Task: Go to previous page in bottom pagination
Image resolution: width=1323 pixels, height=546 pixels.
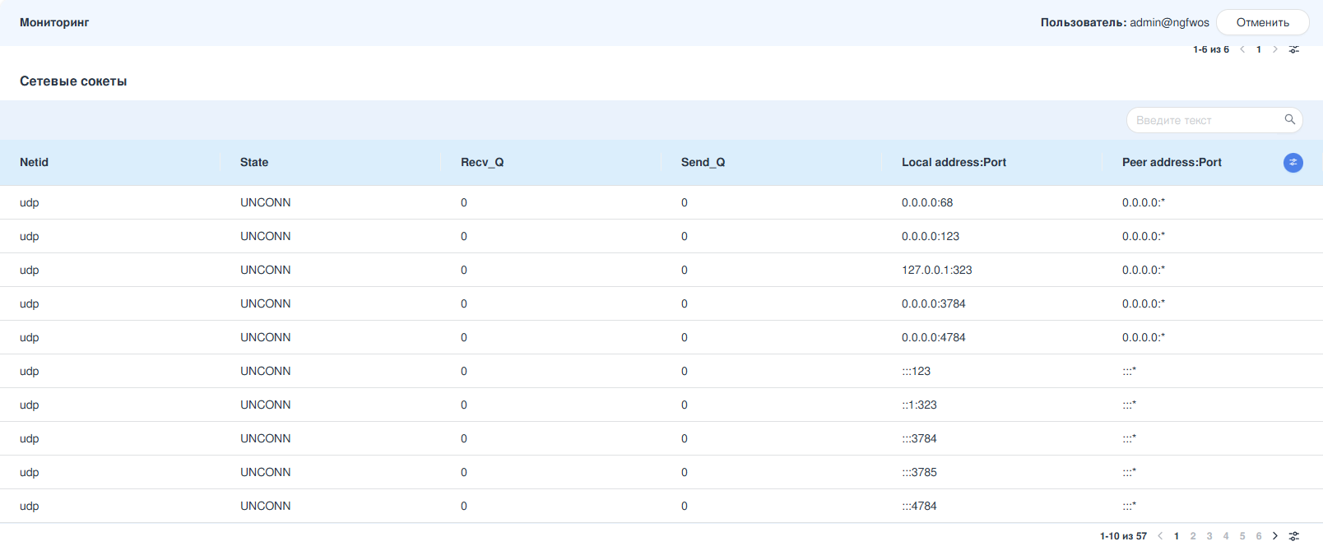Action: 1160,536
